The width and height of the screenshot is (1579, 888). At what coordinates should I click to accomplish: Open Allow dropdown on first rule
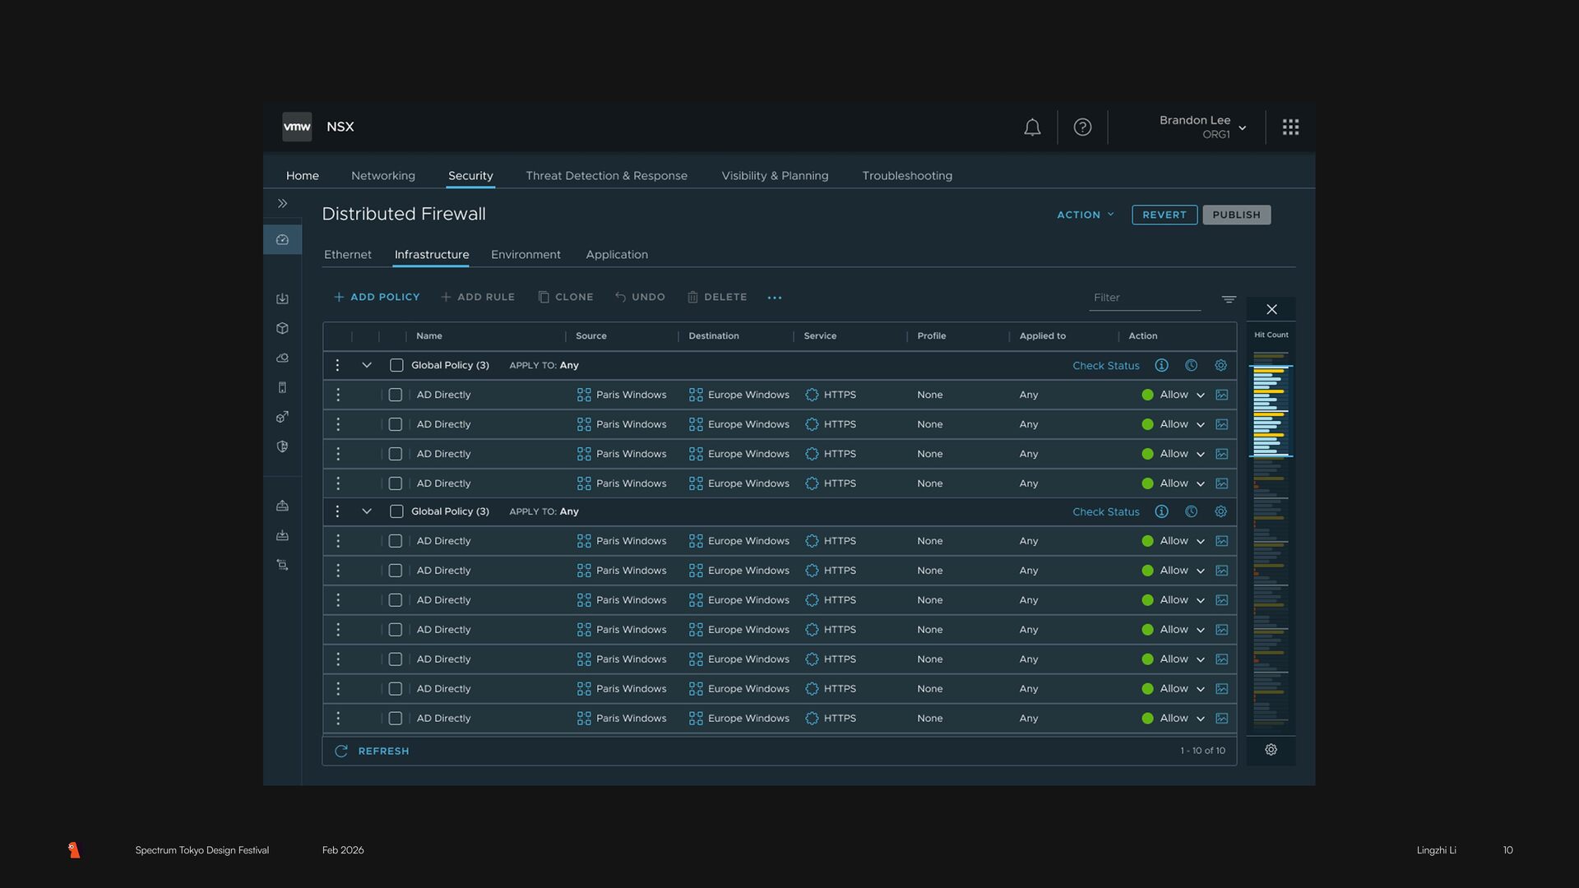(x=1200, y=395)
